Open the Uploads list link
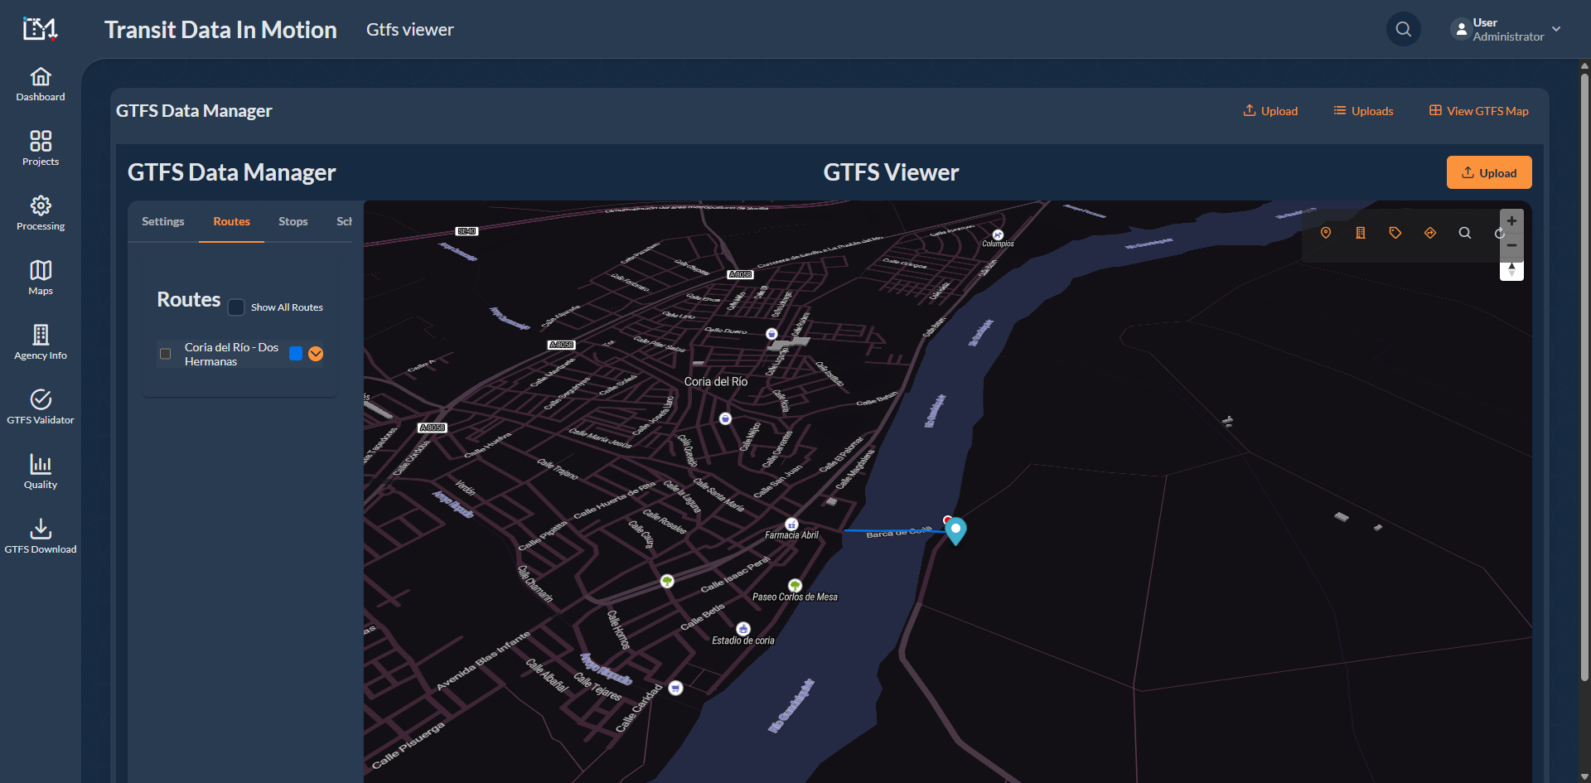 coord(1363,111)
